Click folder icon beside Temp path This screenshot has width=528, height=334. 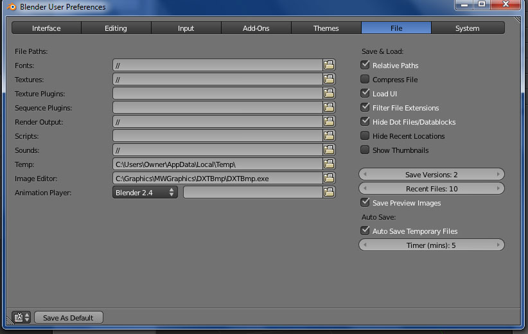[x=329, y=164]
